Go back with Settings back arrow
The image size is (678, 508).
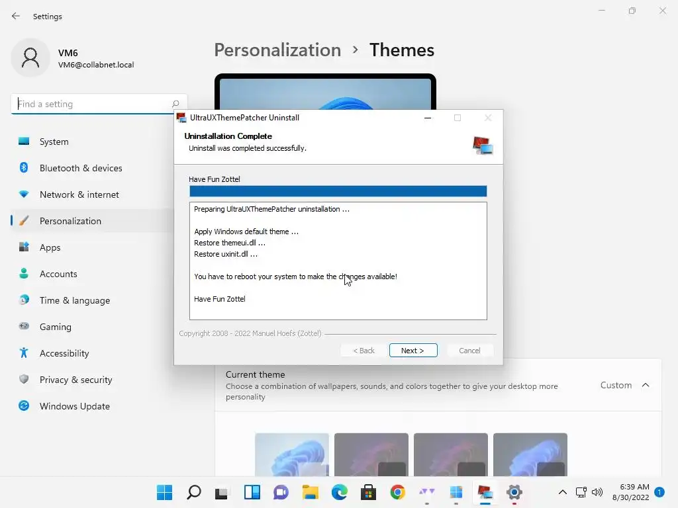pyautogui.click(x=16, y=16)
